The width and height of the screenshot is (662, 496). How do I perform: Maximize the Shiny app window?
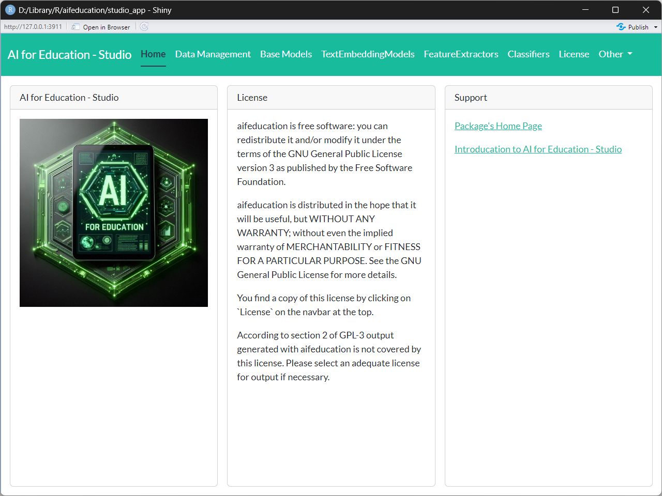coord(615,10)
